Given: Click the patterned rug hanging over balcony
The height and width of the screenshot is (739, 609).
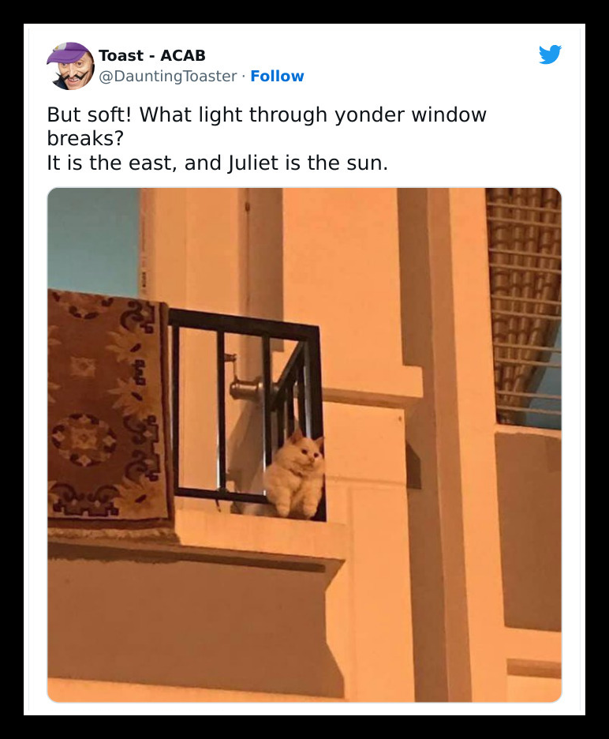Looking at the screenshot, I should coord(110,410).
